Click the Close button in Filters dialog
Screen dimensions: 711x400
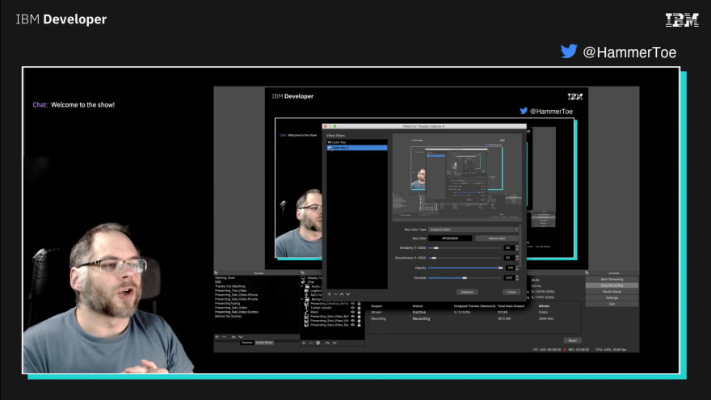click(x=511, y=292)
